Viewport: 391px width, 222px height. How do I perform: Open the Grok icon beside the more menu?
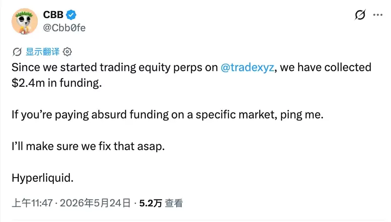click(x=360, y=15)
